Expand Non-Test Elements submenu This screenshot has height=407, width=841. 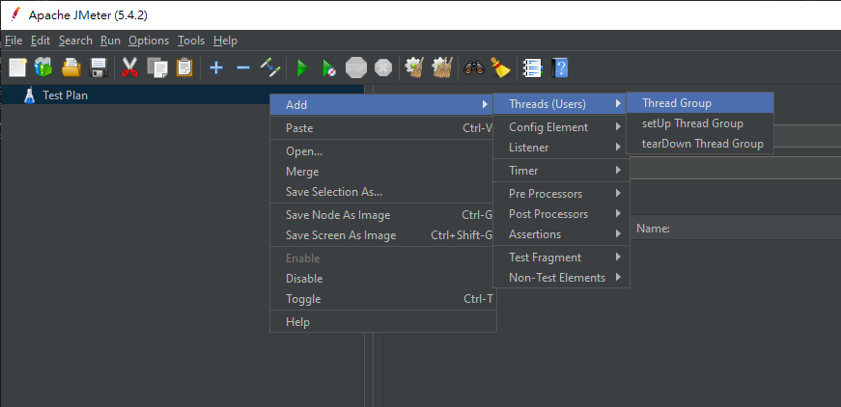(560, 278)
